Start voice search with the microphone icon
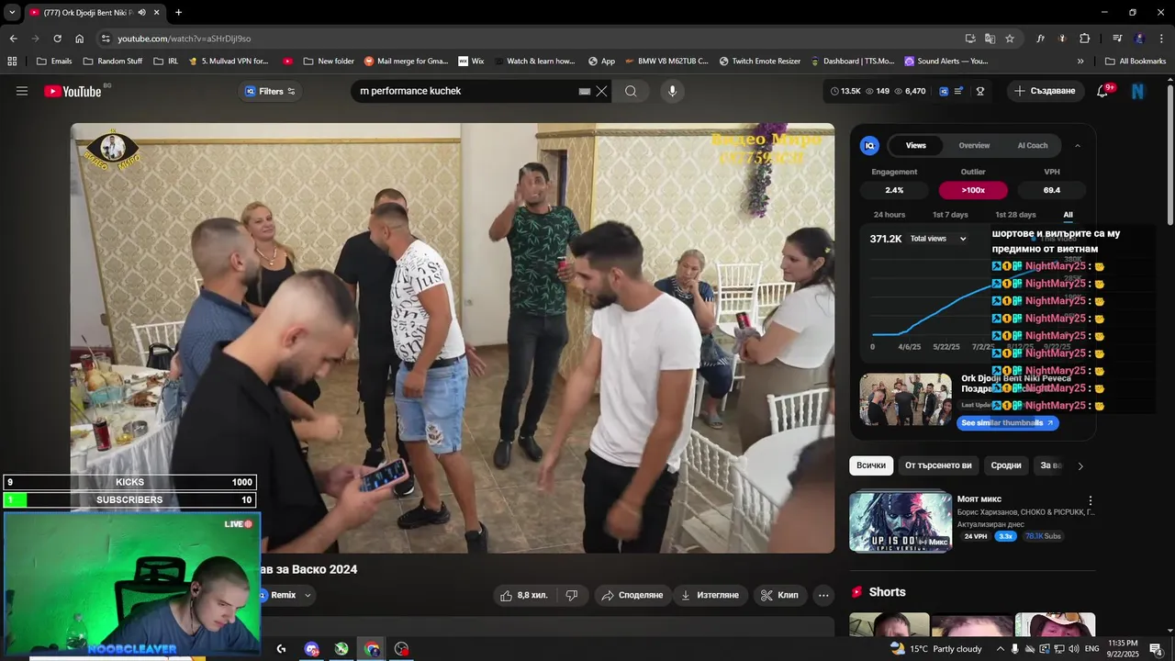Image resolution: width=1175 pixels, height=661 pixels. point(673,91)
